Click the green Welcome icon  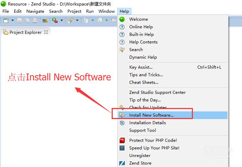tap(122, 19)
